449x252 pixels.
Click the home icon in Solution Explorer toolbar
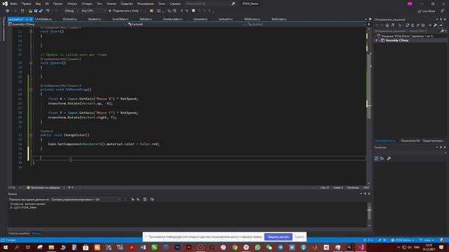pyautogui.click(x=387, y=25)
